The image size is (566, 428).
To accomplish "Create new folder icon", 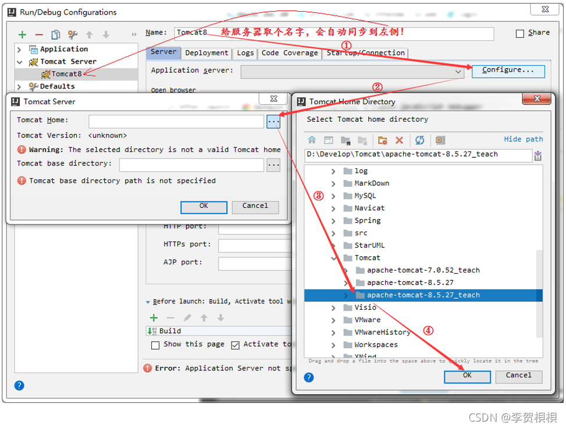I will (382, 140).
